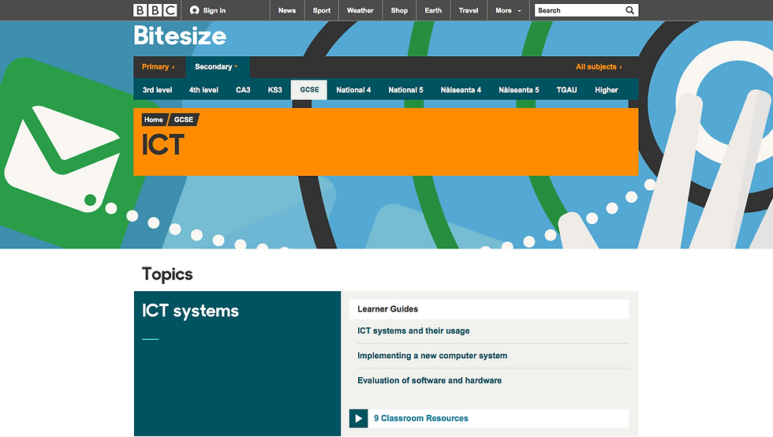This screenshot has height=437, width=773.
Task: Open the 9 Classroom Resources link
Action: [421, 418]
